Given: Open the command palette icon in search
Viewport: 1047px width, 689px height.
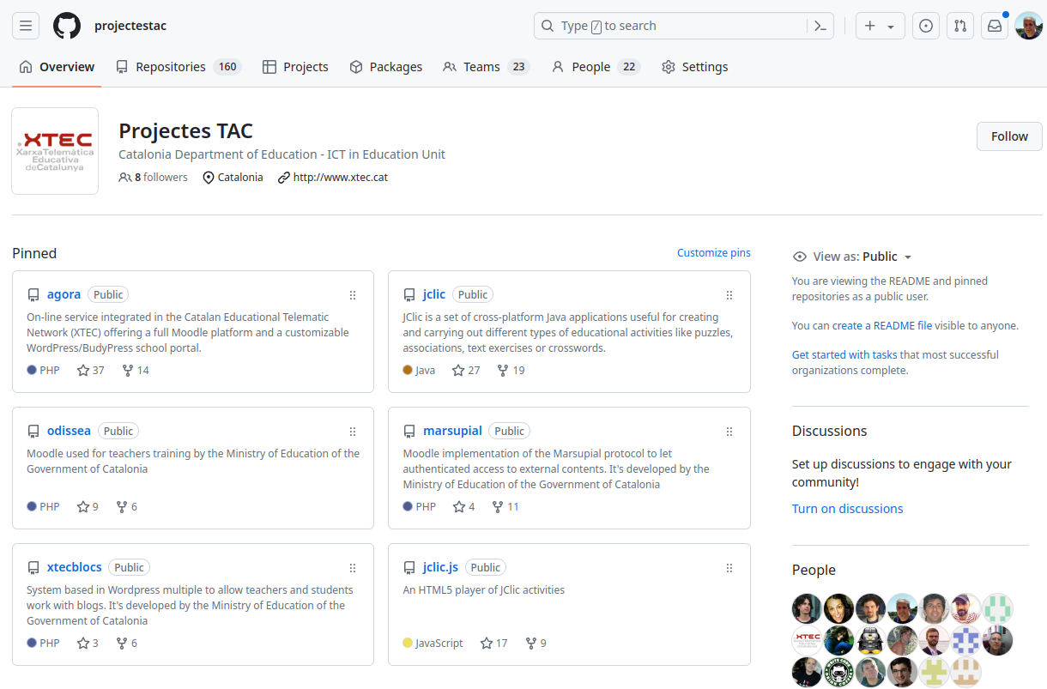Looking at the screenshot, I should click(x=820, y=26).
